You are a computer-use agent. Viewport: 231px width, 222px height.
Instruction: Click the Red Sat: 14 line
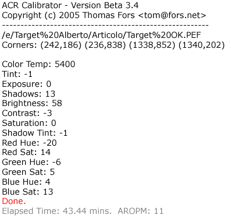26,152
